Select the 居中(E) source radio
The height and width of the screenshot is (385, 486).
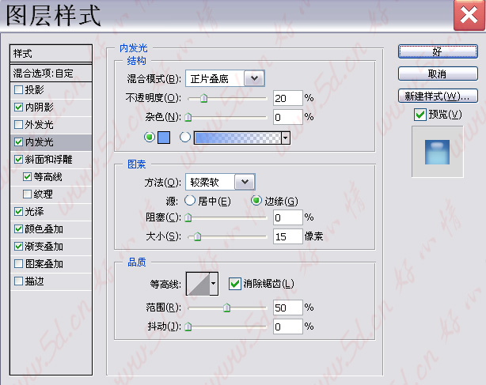(190, 201)
